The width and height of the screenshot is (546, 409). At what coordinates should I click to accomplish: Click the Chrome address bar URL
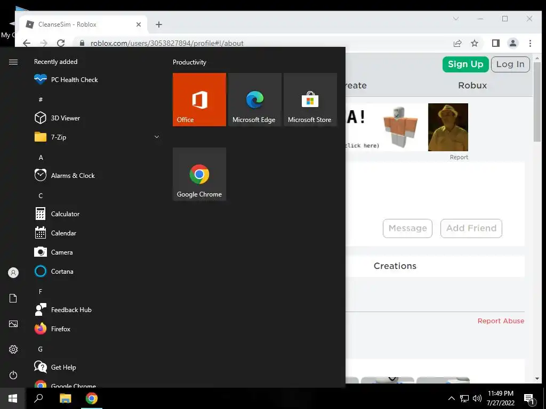pyautogui.click(x=167, y=44)
